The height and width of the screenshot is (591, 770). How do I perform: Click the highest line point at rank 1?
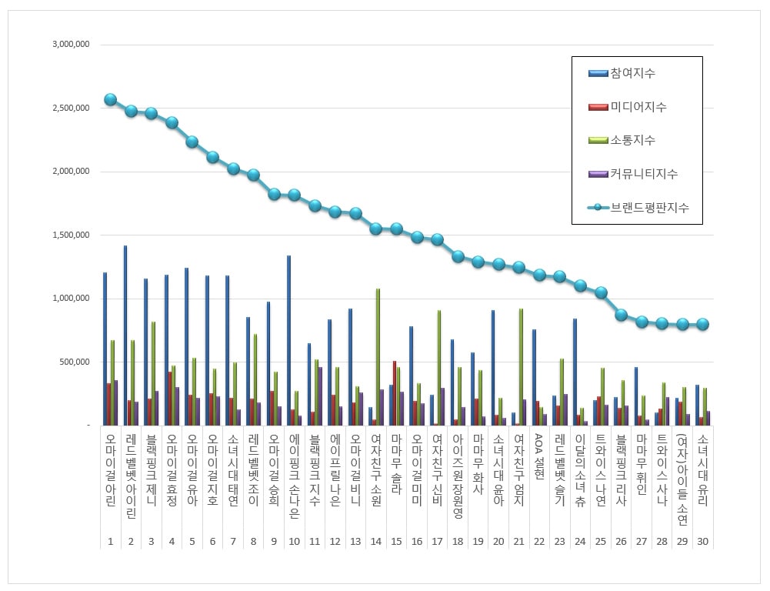click(x=111, y=100)
